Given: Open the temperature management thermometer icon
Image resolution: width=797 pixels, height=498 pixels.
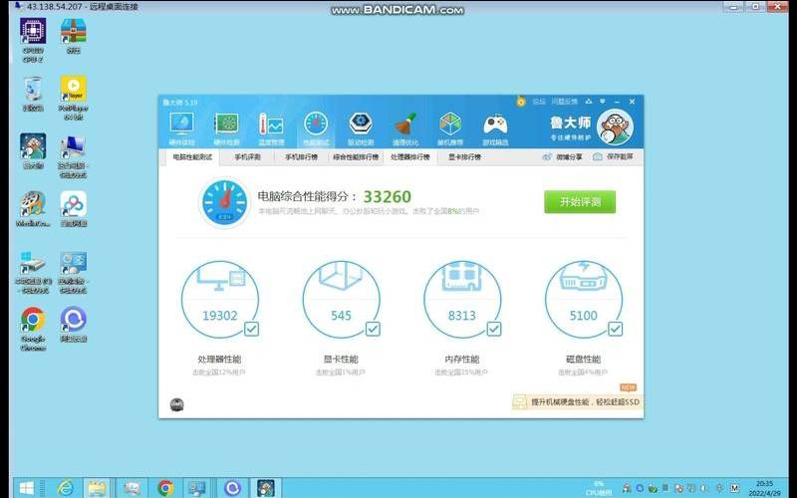Looking at the screenshot, I should click(271, 124).
